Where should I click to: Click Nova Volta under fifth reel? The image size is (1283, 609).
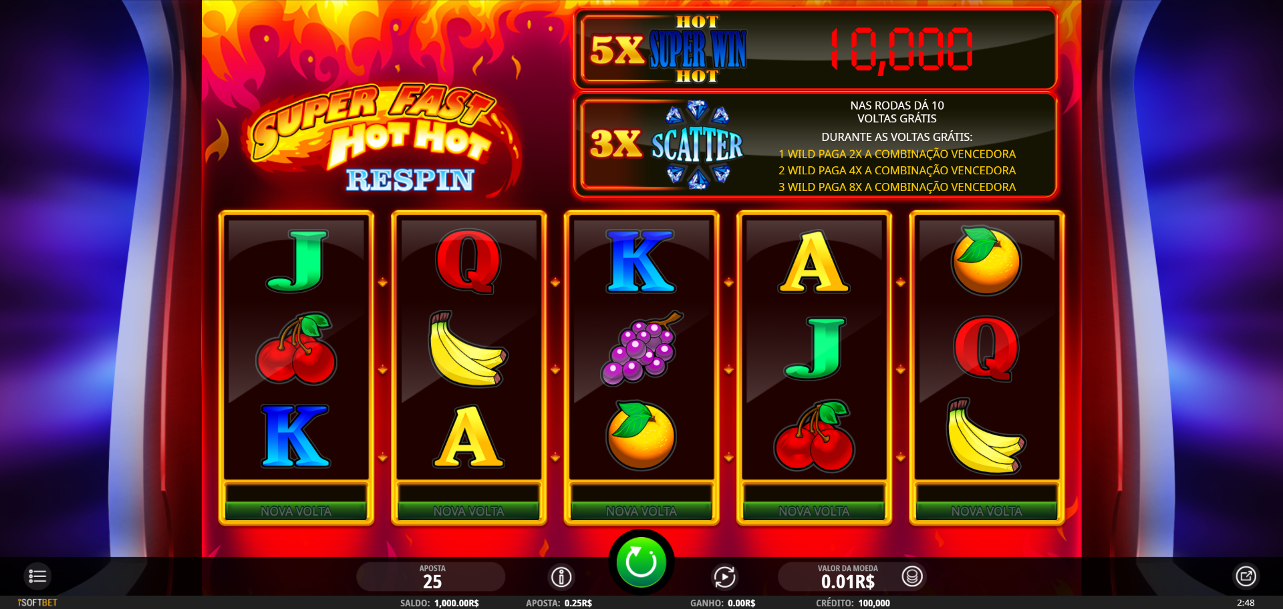pyautogui.click(x=986, y=511)
